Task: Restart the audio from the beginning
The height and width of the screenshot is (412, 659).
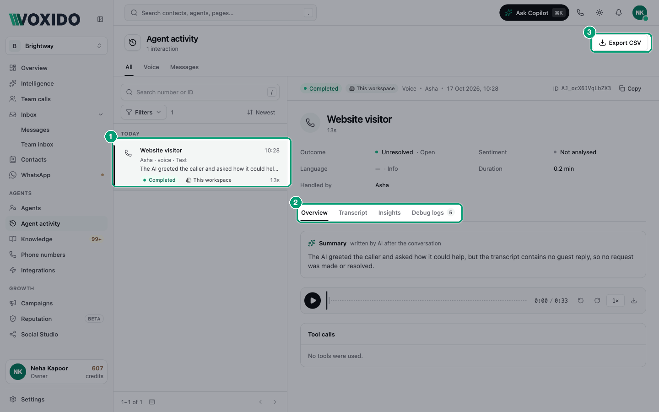Action: (x=581, y=301)
